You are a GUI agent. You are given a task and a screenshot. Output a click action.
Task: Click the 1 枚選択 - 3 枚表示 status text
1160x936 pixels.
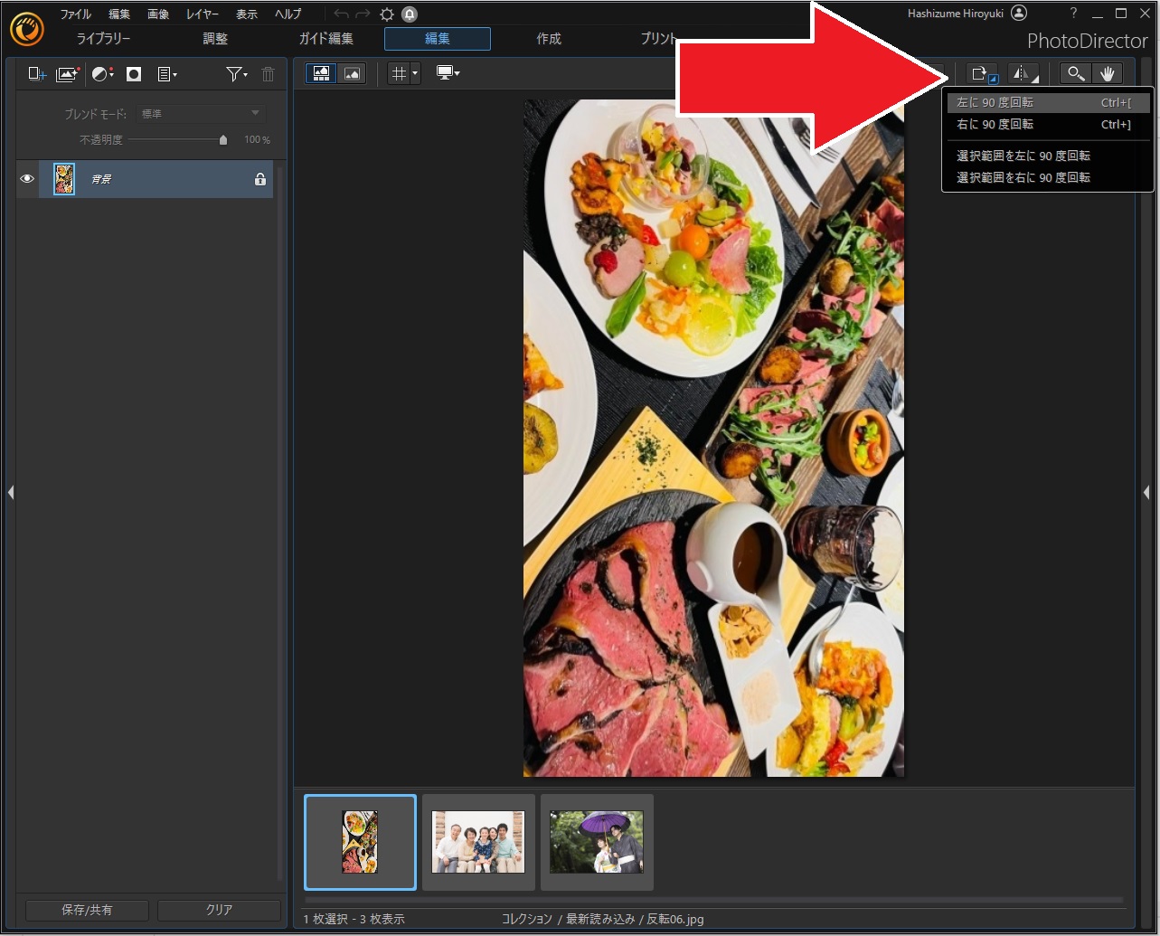click(354, 919)
